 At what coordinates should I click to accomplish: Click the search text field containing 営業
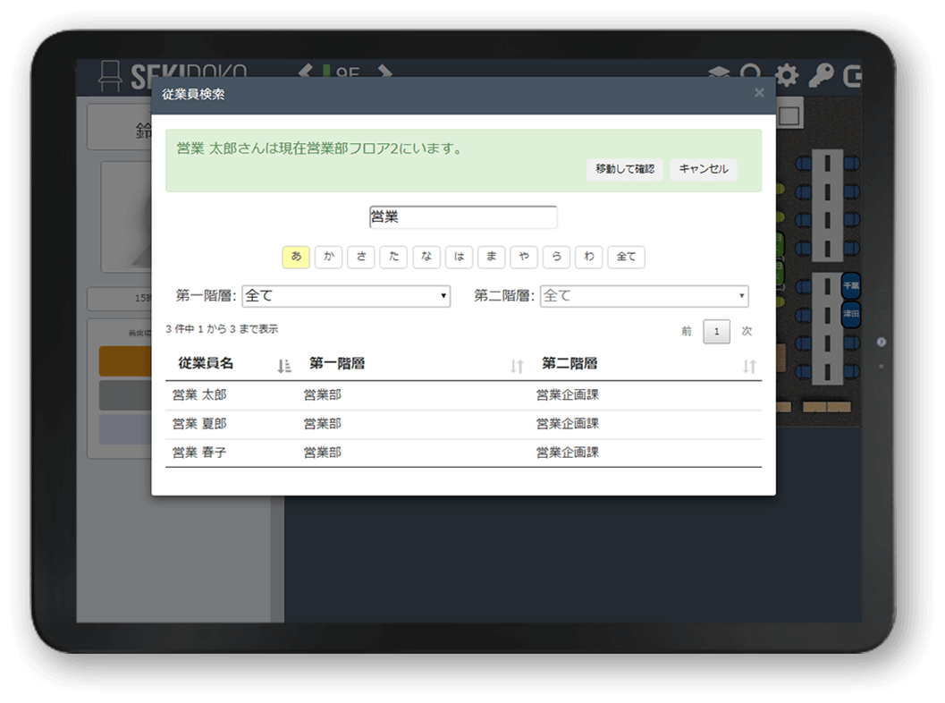pos(462,216)
